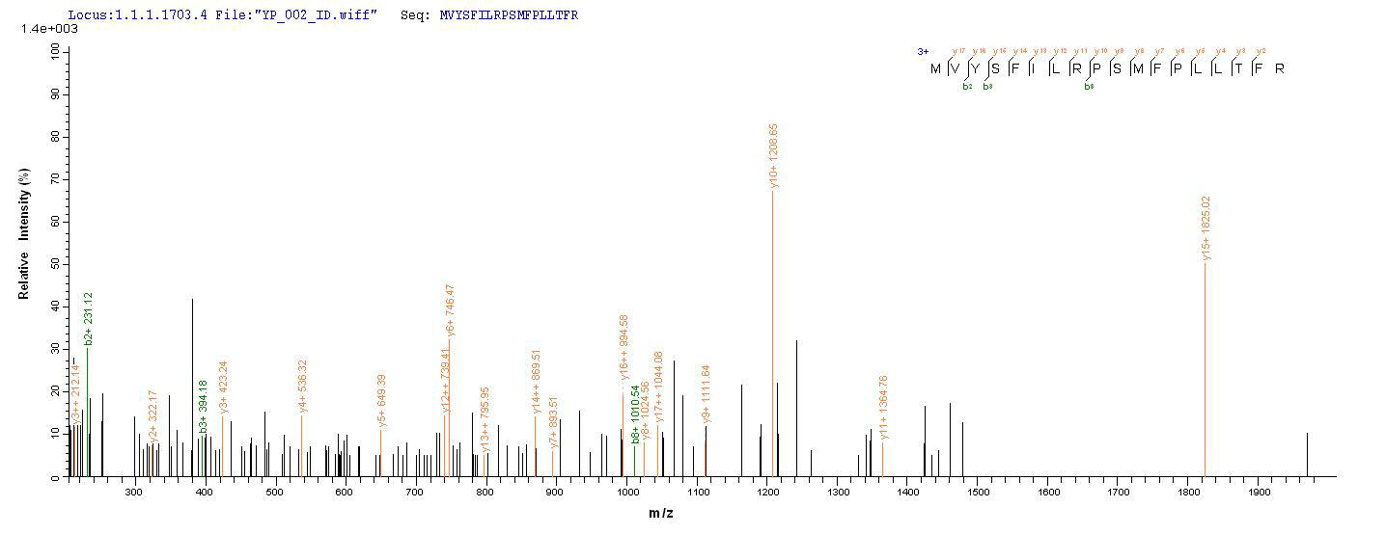Click the y5+ 649.39 peak label
Image resolution: width=1386 pixels, height=534 pixels.
tap(381, 400)
